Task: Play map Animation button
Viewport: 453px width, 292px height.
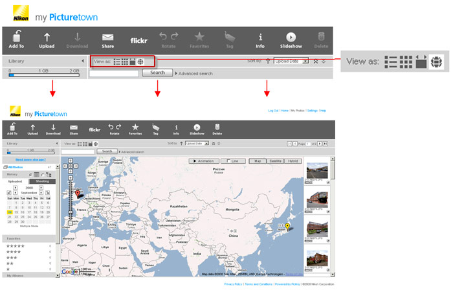Action: pos(204,161)
